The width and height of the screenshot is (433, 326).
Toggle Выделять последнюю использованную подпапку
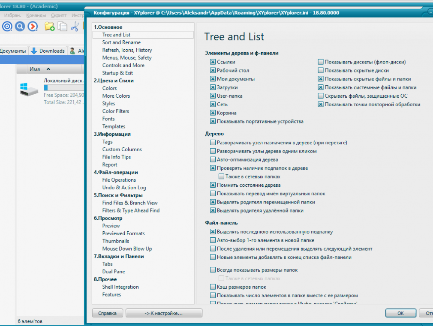click(x=213, y=232)
